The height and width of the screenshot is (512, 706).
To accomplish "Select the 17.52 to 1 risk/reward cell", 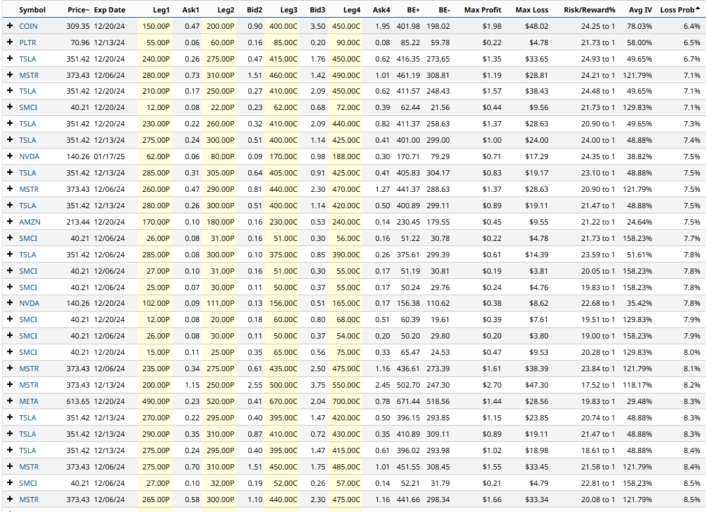I will click(598, 385).
